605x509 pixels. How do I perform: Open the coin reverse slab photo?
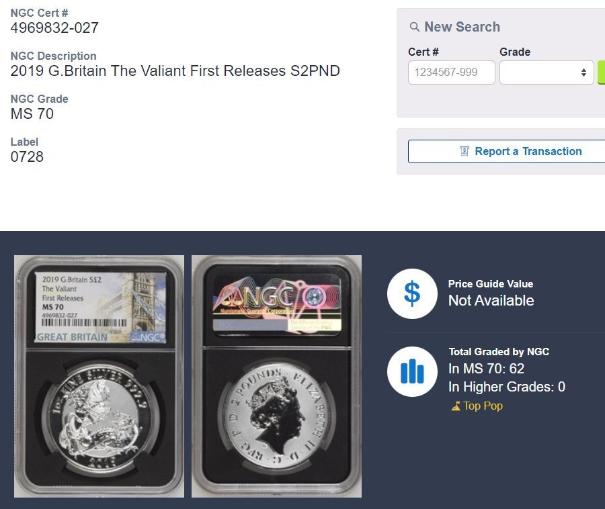277,376
